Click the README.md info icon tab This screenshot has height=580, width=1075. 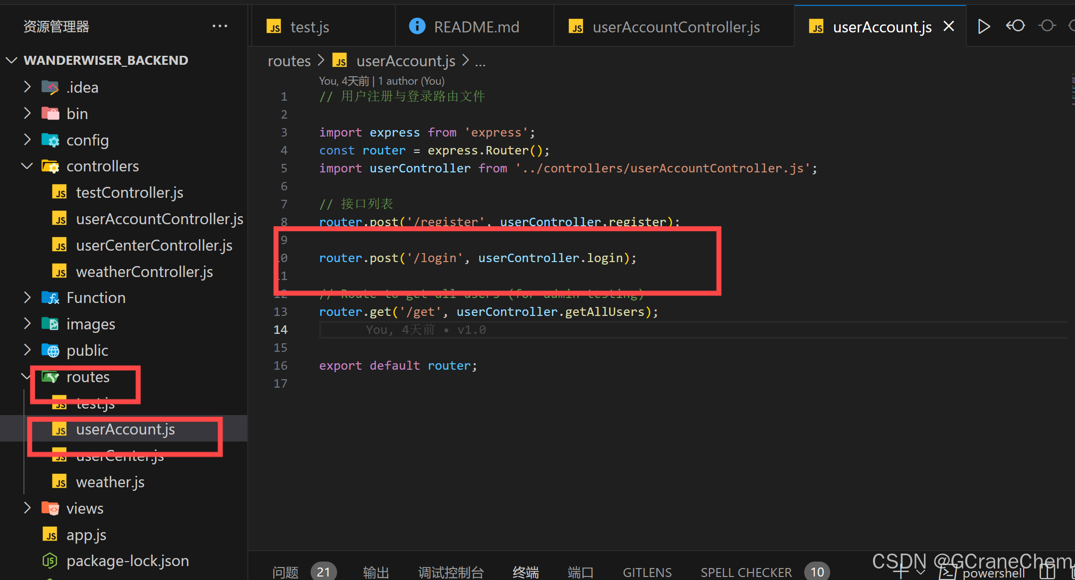pyautogui.click(x=417, y=26)
